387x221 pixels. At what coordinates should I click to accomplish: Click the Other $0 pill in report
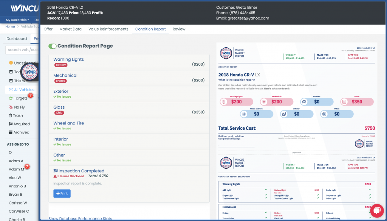337,114
